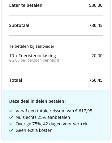112x143 pixels.
Task: Click 'Nu slechts 25% aanbetalen' text
Action: [43, 117]
